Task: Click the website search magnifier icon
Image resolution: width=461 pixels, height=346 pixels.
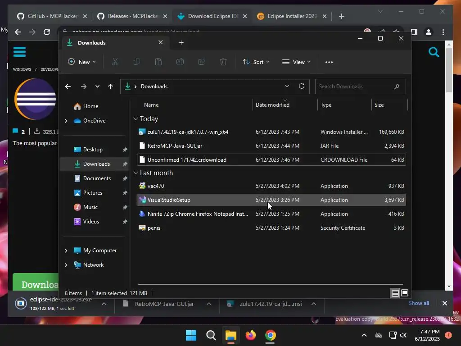Action: [x=434, y=52]
